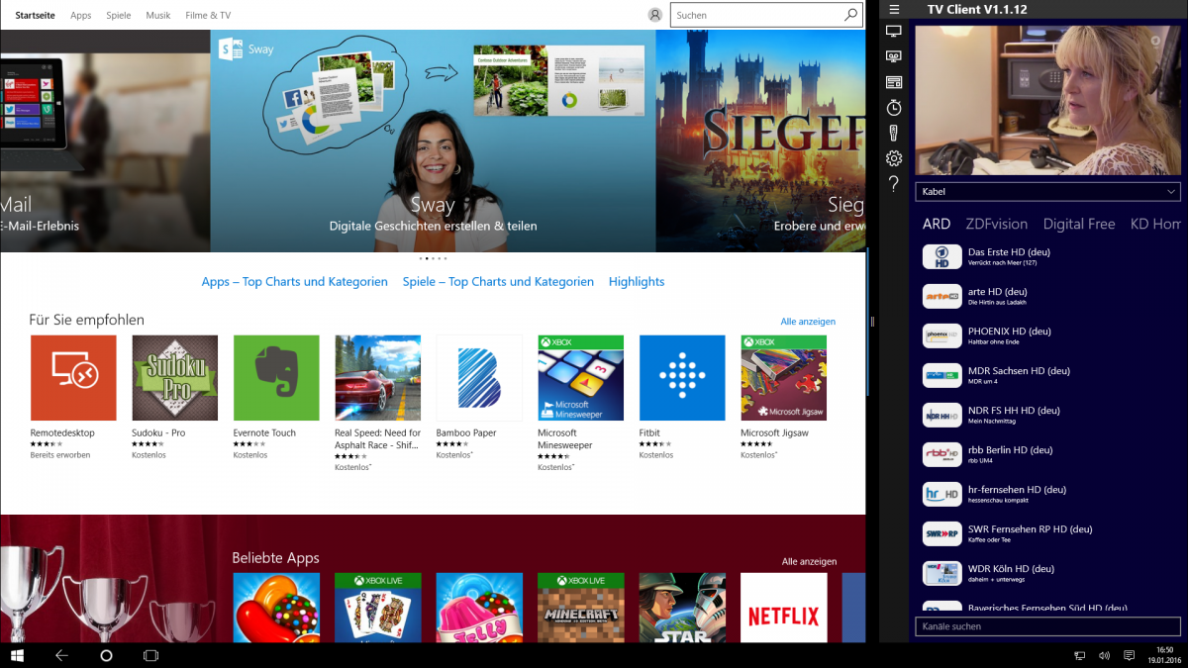Switch to the Startseite tab
The height and width of the screenshot is (668, 1188).
point(36,16)
